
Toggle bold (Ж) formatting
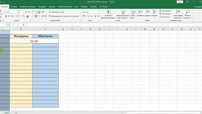tap(6, 16)
